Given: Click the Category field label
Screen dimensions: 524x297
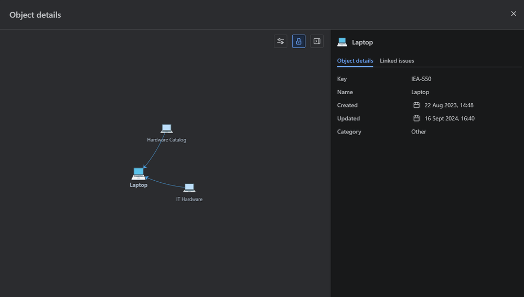Looking at the screenshot, I should click(349, 132).
